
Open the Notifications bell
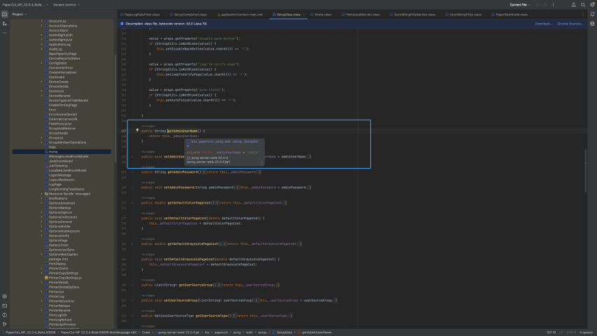click(592, 14)
